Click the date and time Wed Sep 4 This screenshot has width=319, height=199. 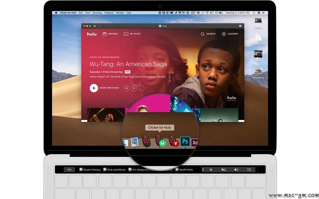tap(237, 12)
